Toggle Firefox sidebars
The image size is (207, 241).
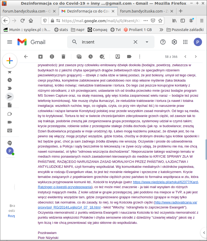pyautogui.click(x=183, y=20)
